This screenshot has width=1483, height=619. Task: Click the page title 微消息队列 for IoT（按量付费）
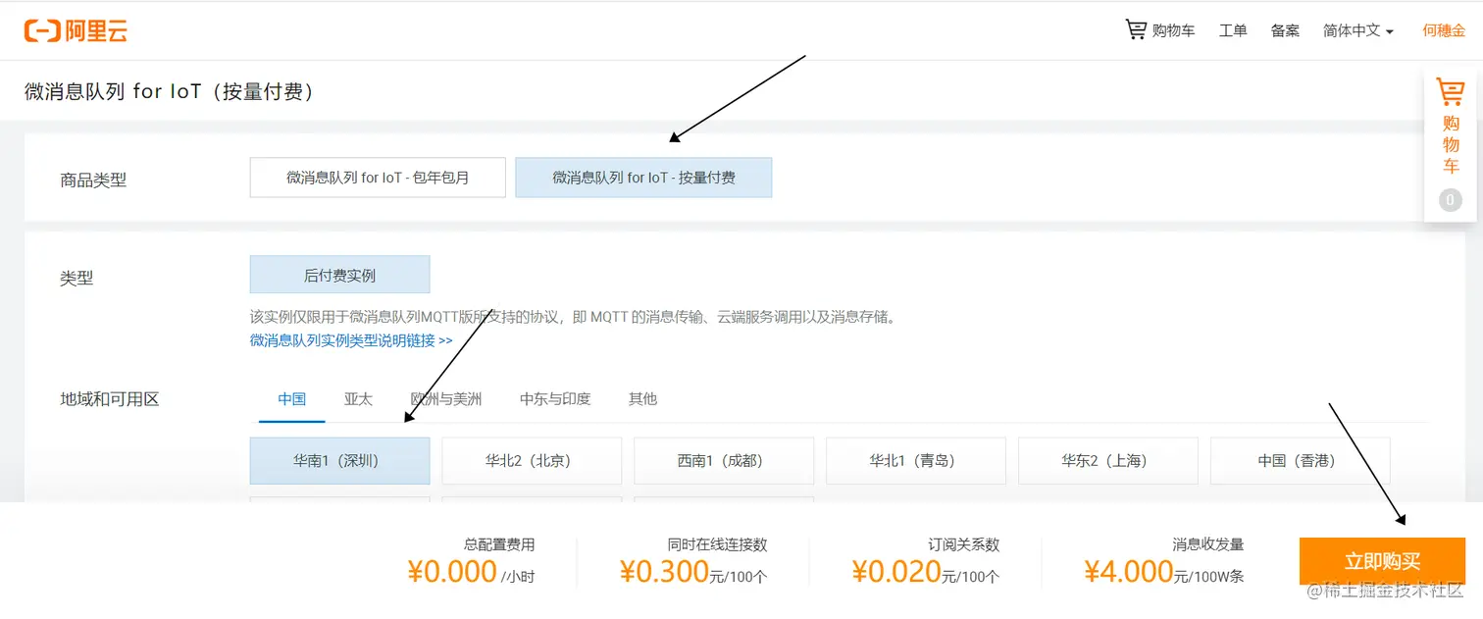169,91
